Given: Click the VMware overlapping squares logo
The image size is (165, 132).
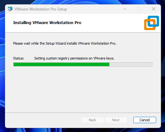Looking at the screenshot, I should (151, 23).
